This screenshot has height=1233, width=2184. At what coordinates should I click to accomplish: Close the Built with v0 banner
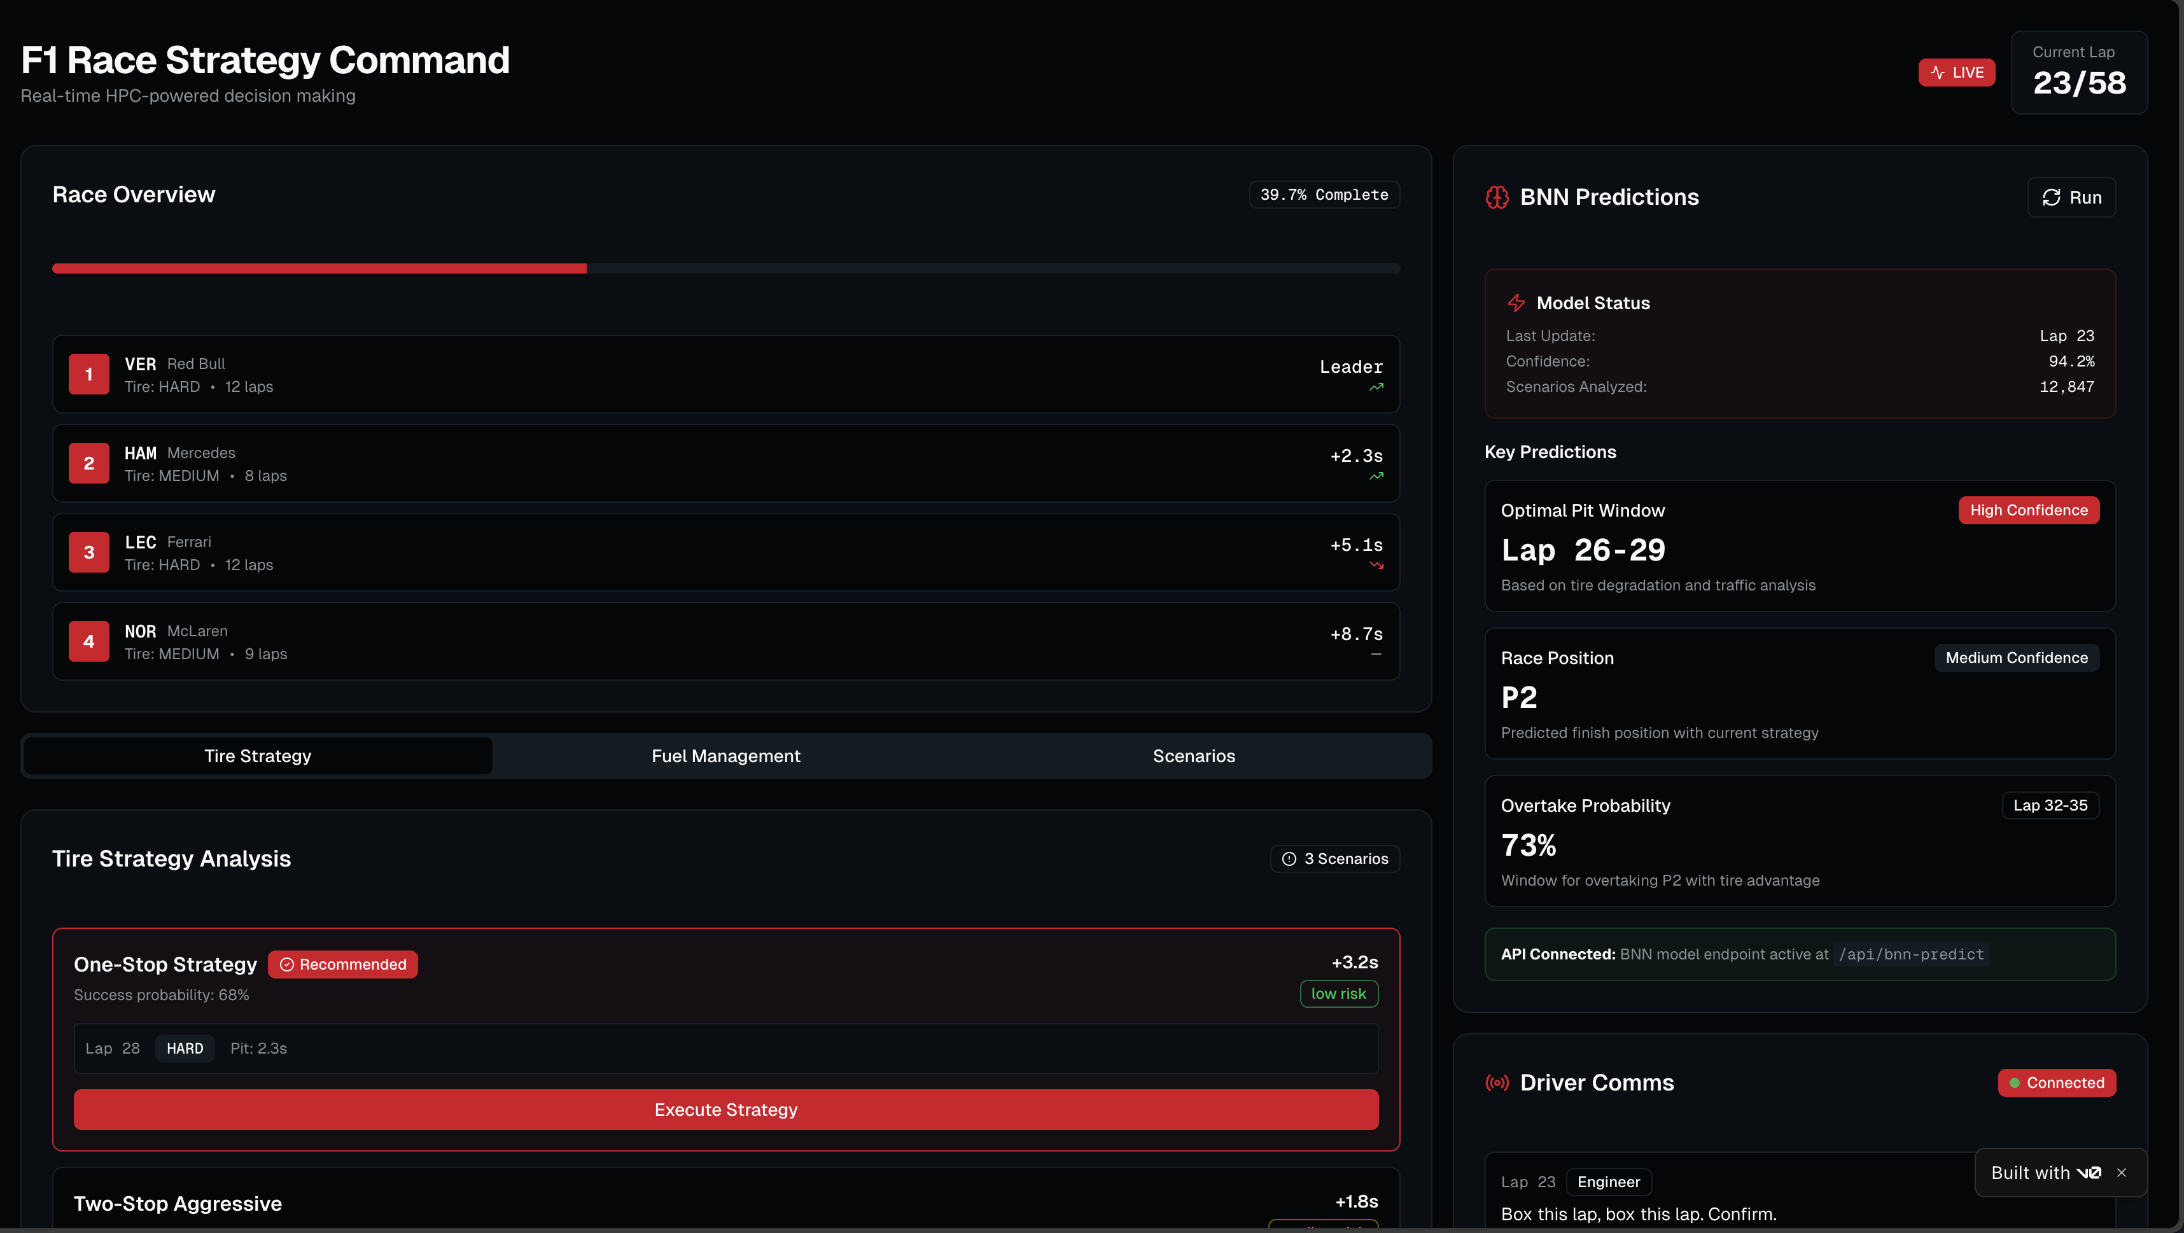click(x=2121, y=1173)
